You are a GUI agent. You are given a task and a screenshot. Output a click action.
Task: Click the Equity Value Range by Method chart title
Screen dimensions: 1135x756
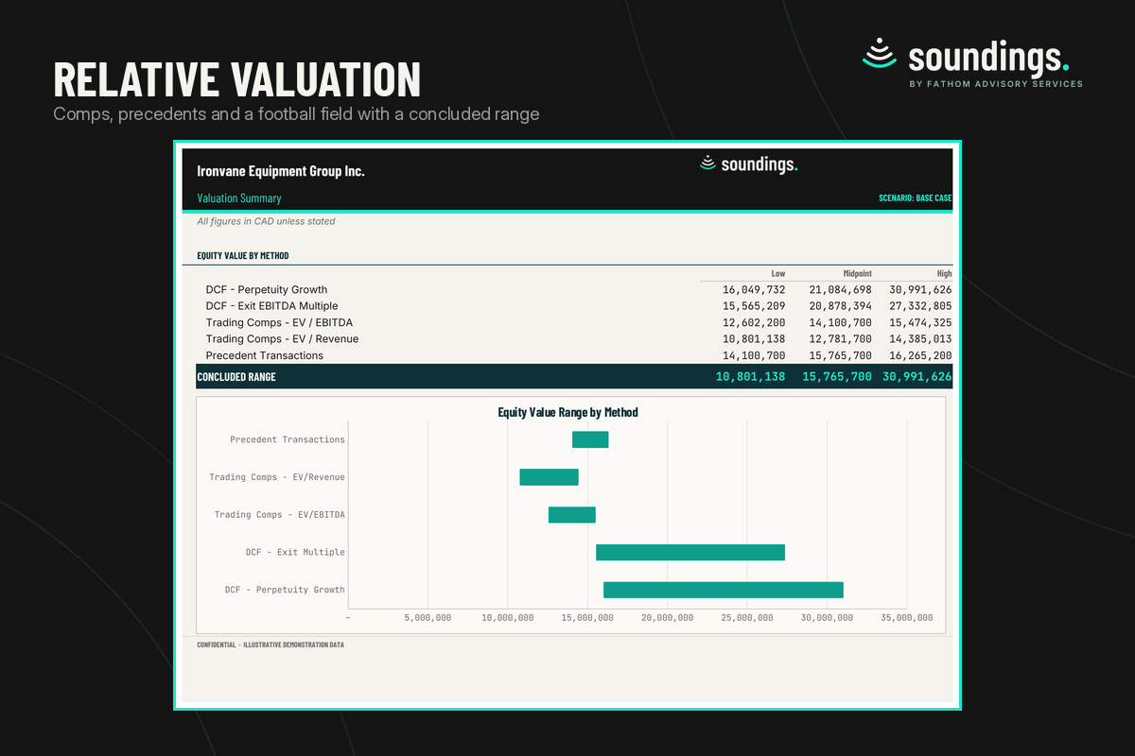[568, 412]
